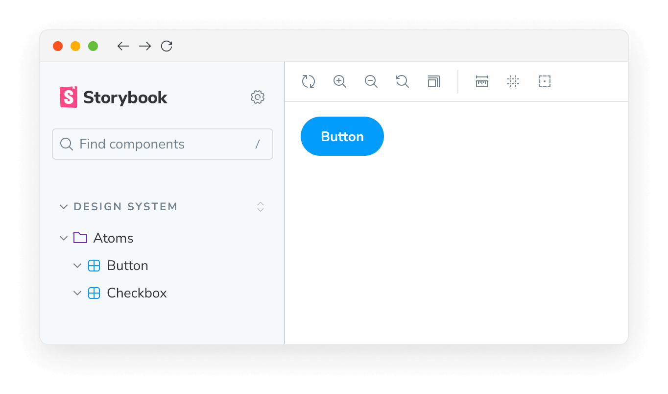
Task: Toggle the grid overlay
Action: pyautogui.click(x=513, y=81)
